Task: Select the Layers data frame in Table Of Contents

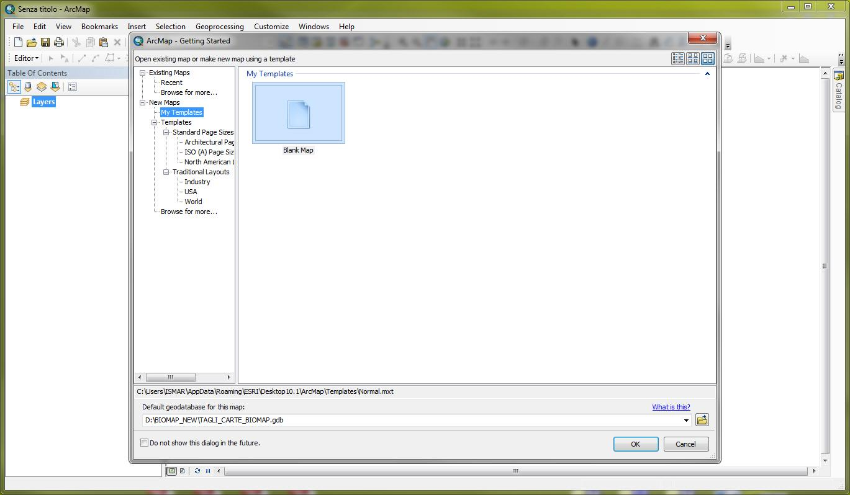Action: coord(43,102)
